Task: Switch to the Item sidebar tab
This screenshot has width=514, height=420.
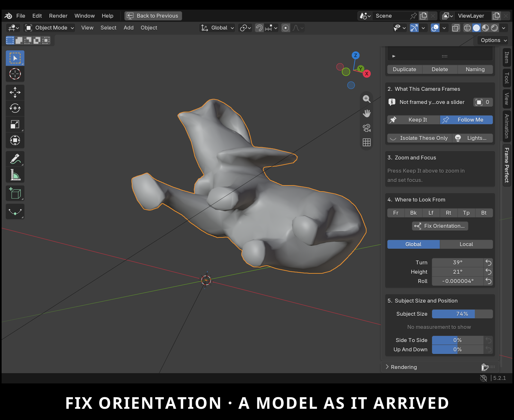Action: (x=507, y=57)
